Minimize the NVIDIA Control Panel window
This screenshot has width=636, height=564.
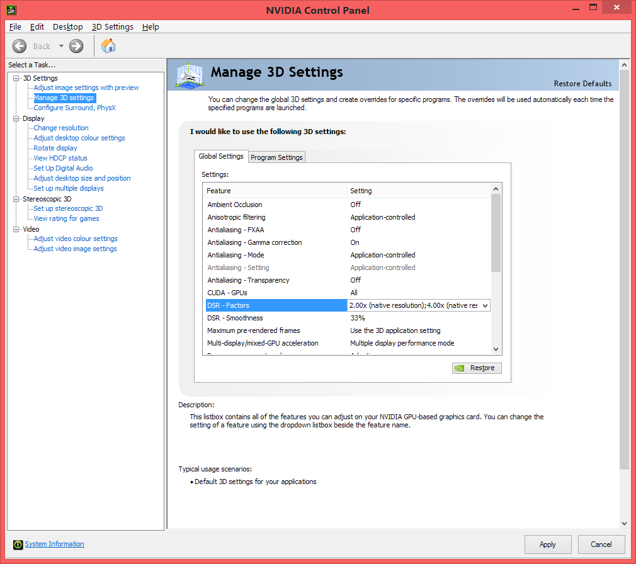pyautogui.click(x=576, y=9)
